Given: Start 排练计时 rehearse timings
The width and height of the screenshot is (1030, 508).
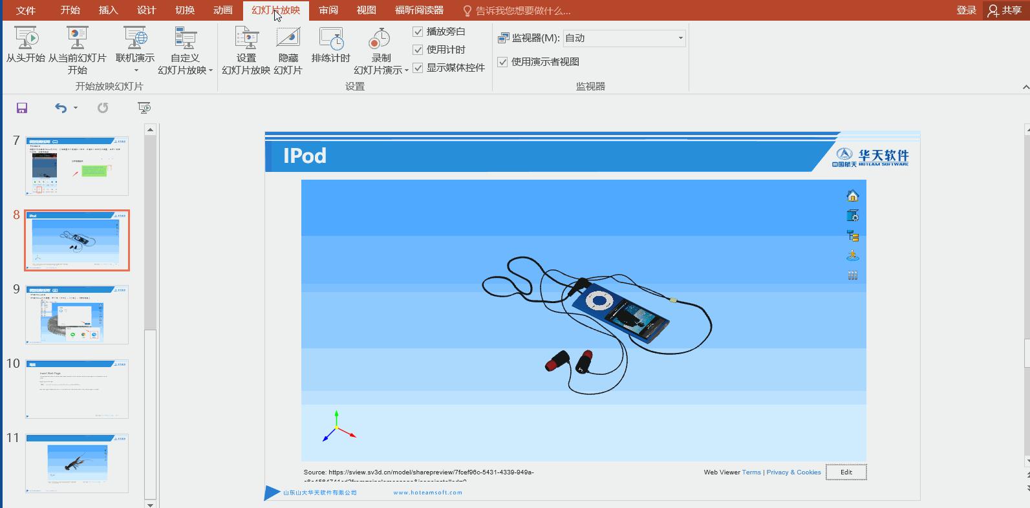Looking at the screenshot, I should [331, 45].
